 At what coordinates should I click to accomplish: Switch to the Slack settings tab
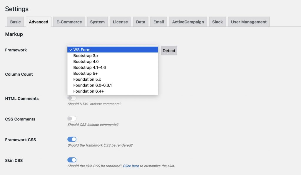pyautogui.click(x=217, y=21)
